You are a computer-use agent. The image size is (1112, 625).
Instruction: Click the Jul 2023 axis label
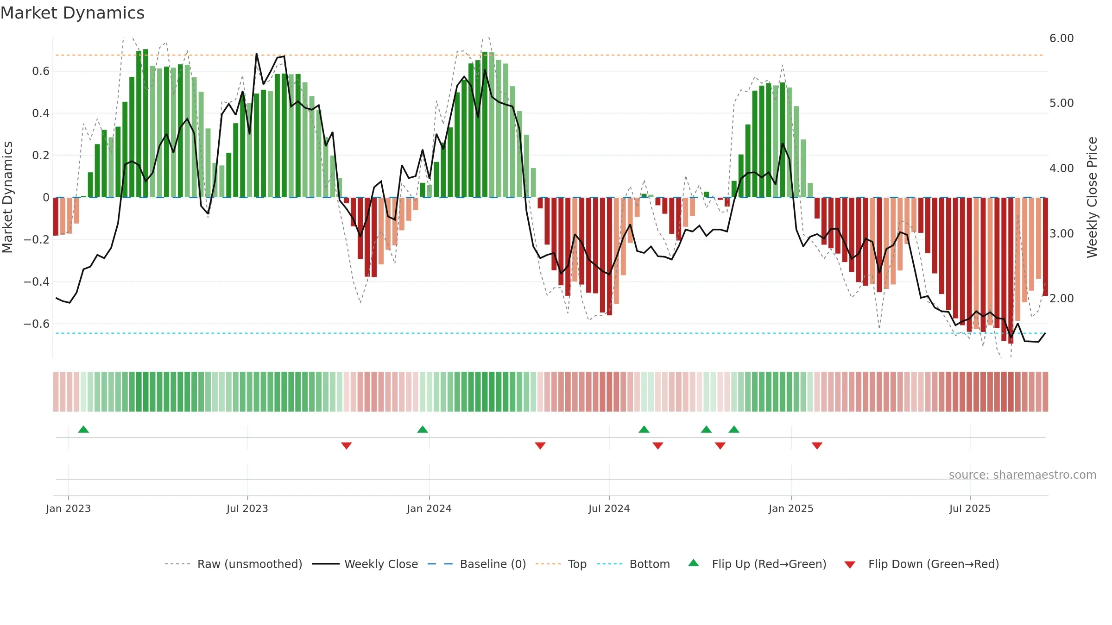(247, 508)
